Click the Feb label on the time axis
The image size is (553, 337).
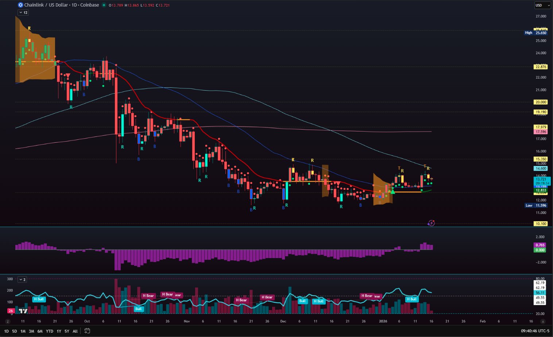click(483, 321)
